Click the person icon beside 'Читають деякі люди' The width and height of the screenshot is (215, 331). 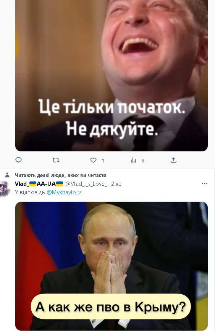[7, 175]
